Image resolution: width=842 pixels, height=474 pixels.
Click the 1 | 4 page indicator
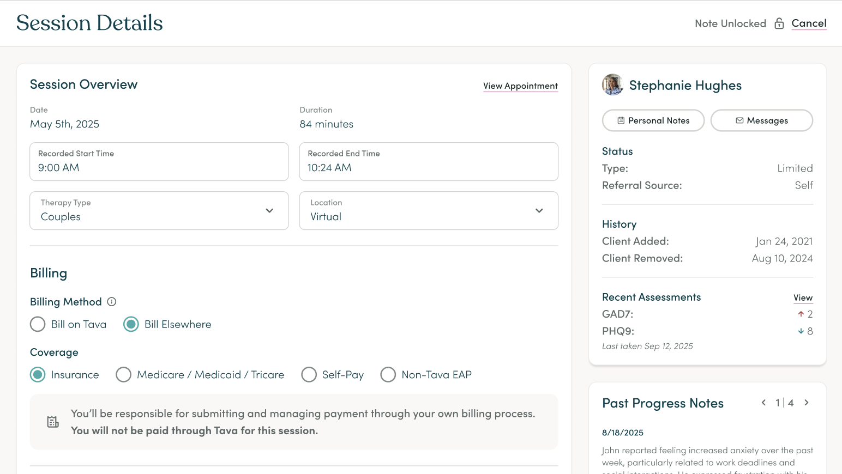pyautogui.click(x=784, y=403)
